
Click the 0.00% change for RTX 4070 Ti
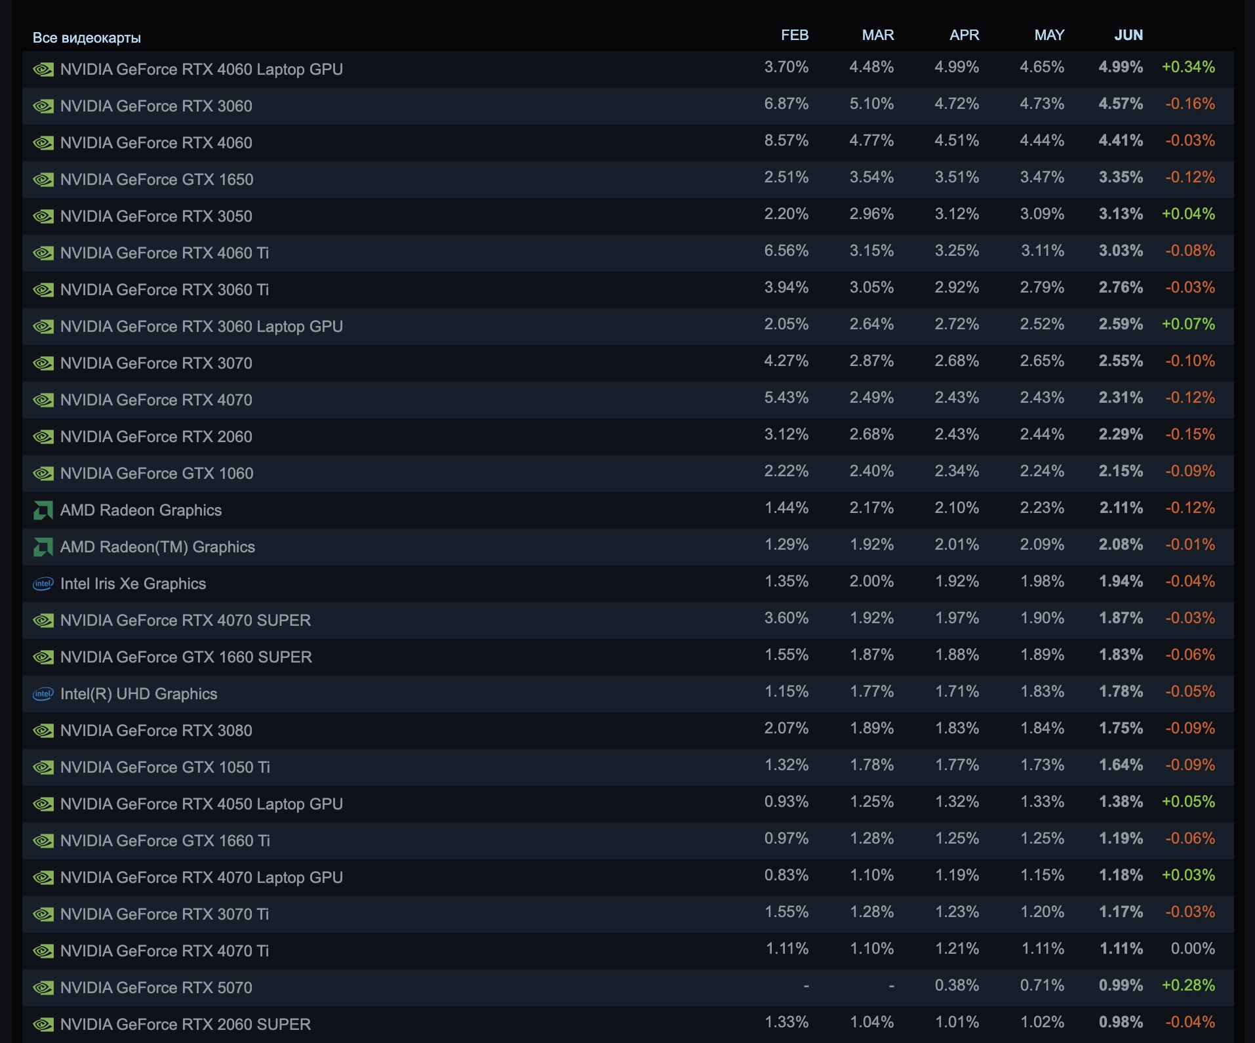coord(1192,949)
